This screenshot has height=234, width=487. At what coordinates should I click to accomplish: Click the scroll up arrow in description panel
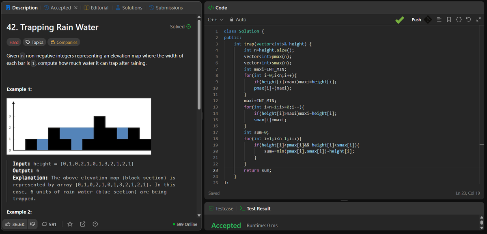point(199,16)
